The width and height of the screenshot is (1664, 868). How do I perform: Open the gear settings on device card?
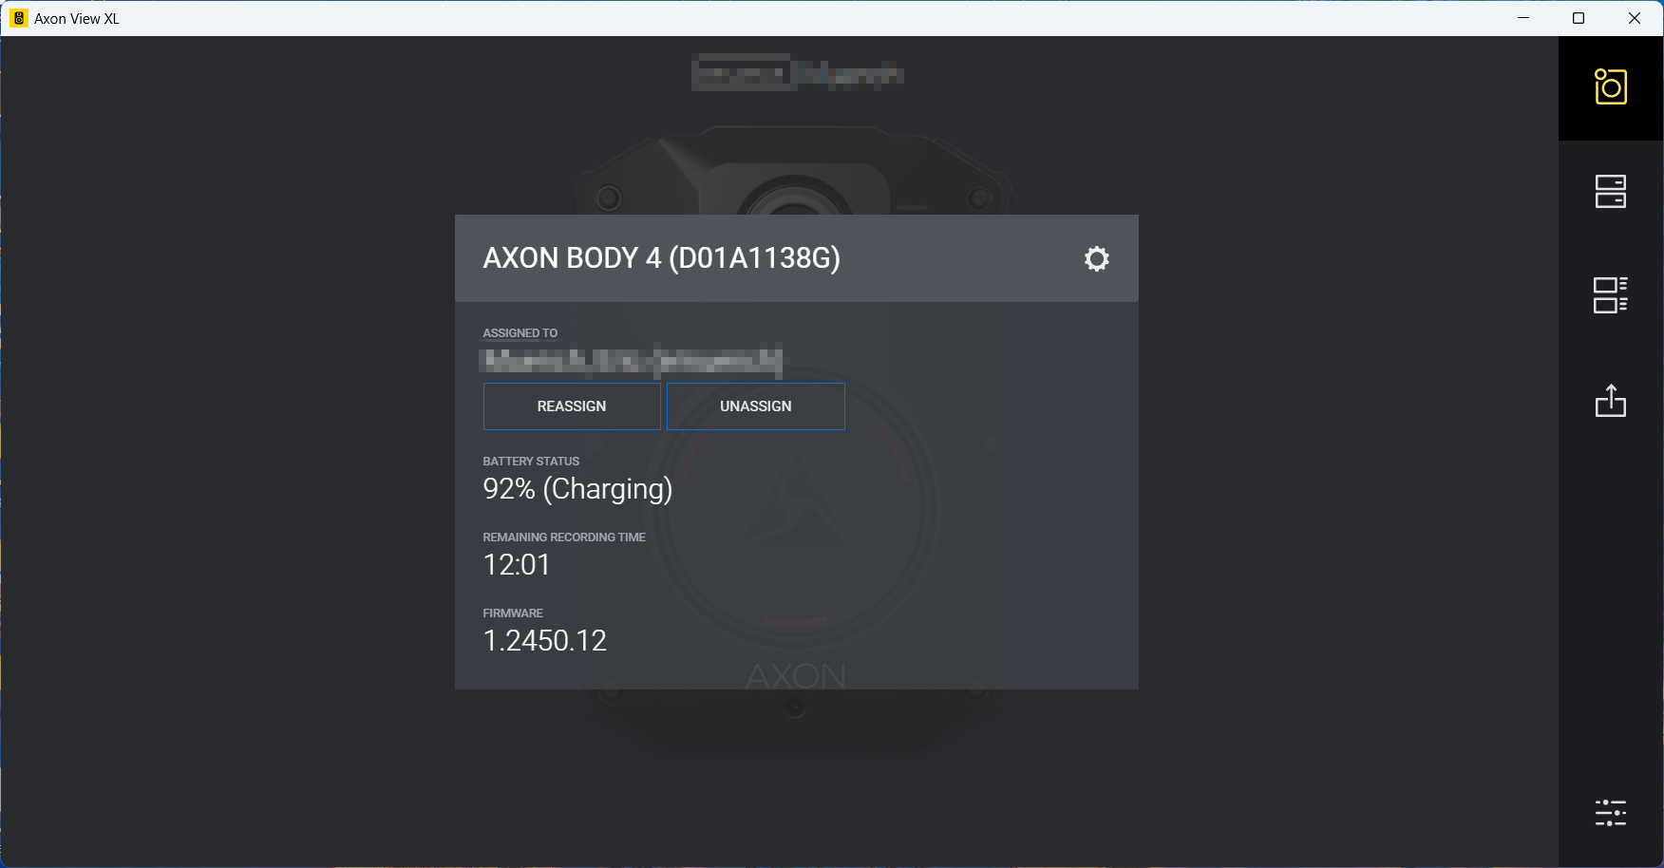(1096, 258)
